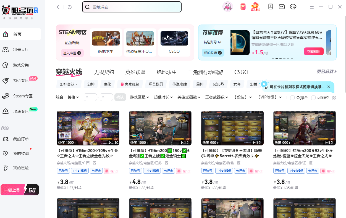This screenshot has width=346, height=218.
Task: Open the user avatar profile icon
Action: pos(227,7)
